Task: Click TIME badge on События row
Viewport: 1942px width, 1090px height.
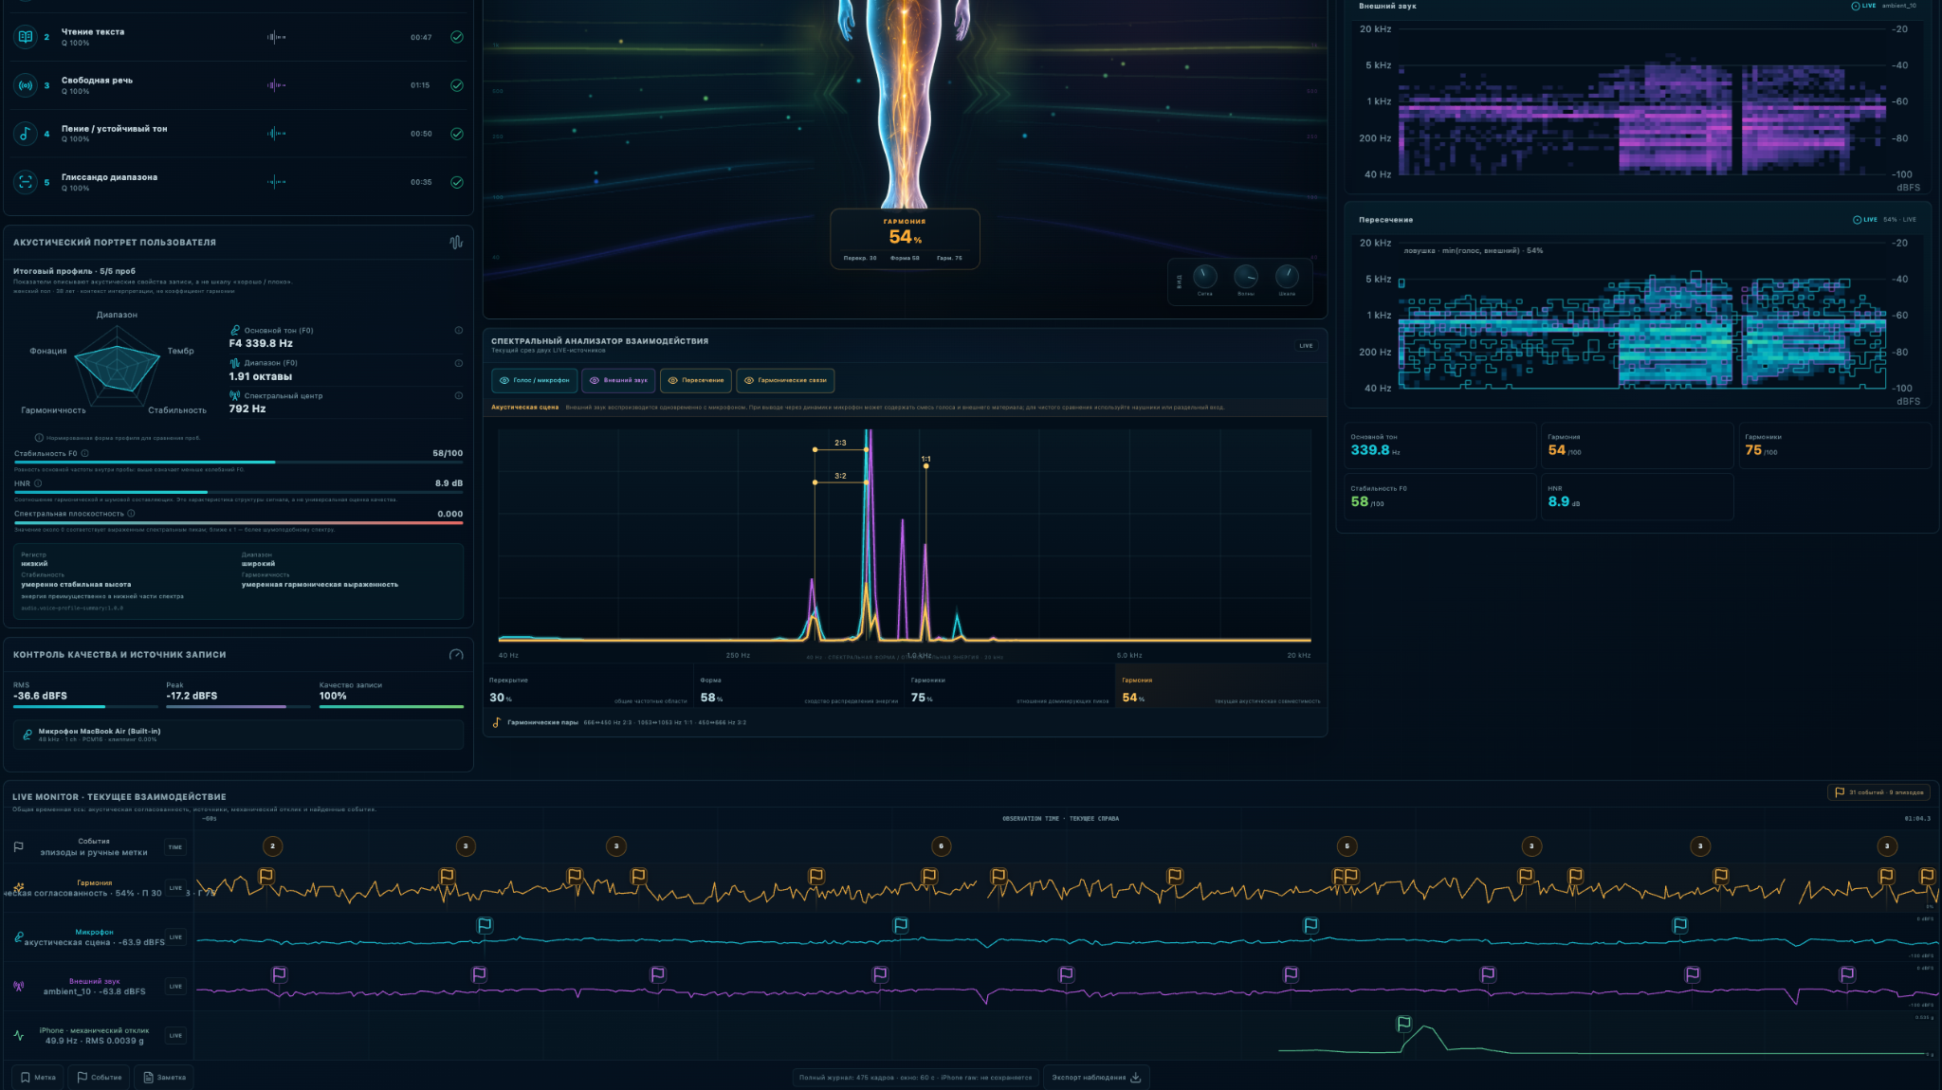Action: tap(175, 847)
